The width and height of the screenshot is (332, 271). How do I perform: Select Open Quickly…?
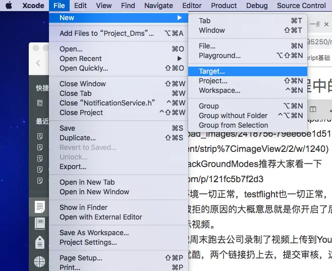tap(119, 68)
